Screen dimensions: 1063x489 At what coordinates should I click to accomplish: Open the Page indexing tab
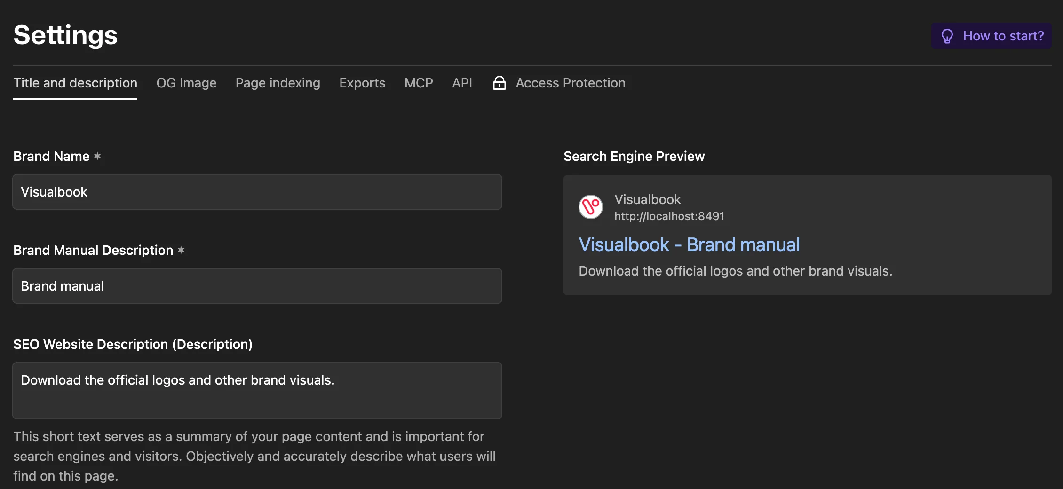pos(278,83)
